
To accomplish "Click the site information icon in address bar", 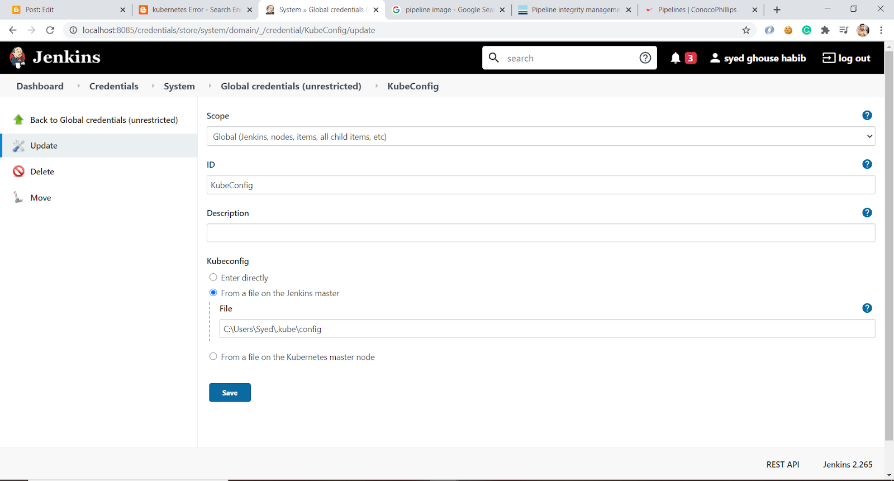I will pyautogui.click(x=73, y=30).
